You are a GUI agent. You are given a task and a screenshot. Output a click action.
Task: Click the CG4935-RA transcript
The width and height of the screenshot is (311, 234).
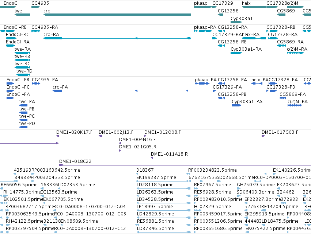click(36, 31)
